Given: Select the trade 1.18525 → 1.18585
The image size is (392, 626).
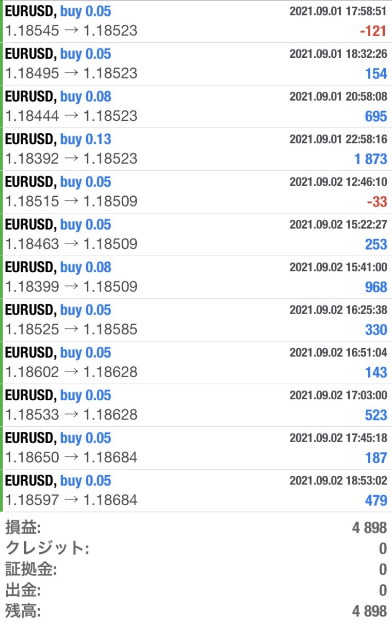Looking at the screenshot, I should pyautogui.click(x=196, y=320).
